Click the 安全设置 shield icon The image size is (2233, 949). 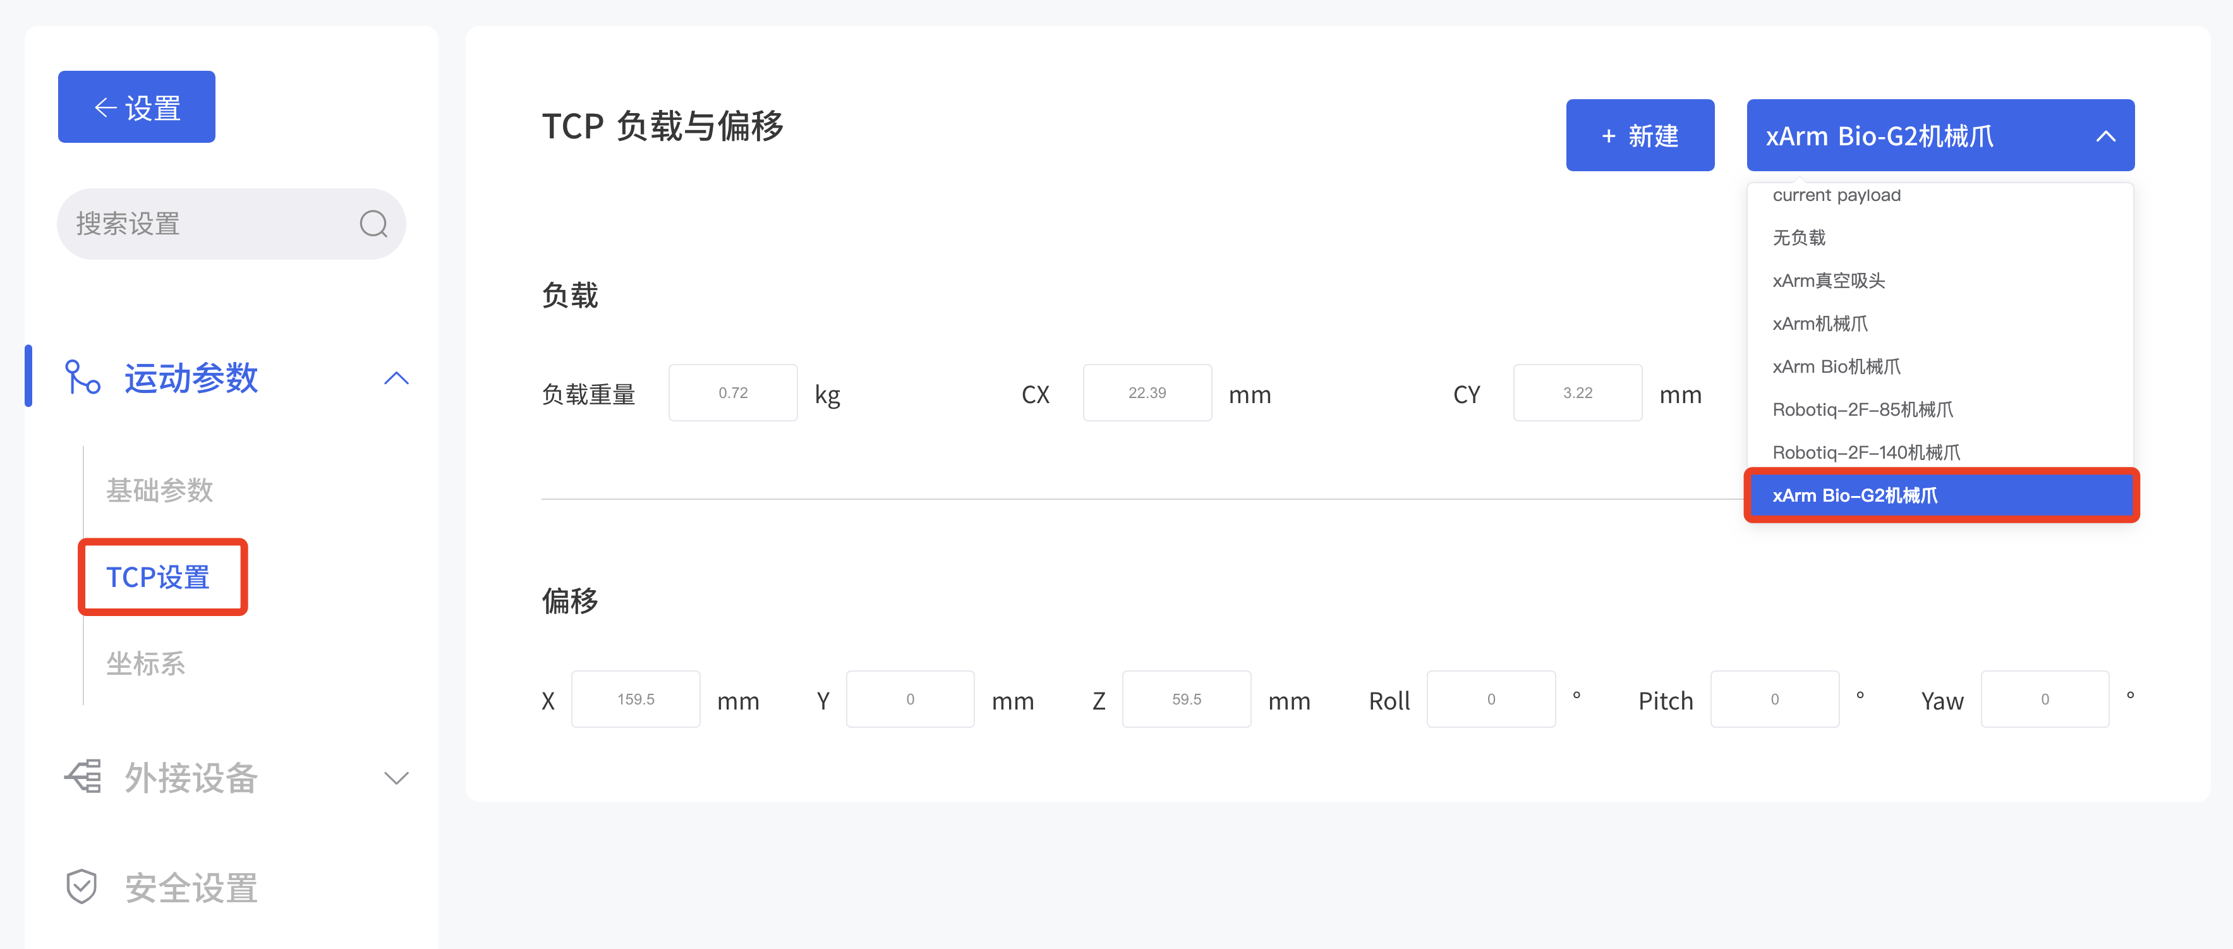pos(81,886)
